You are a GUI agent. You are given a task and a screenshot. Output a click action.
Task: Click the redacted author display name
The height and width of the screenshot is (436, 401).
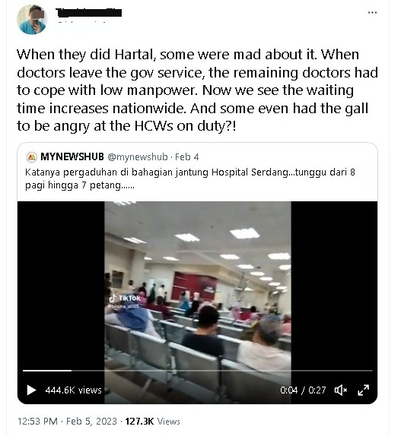click(x=88, y=12)
